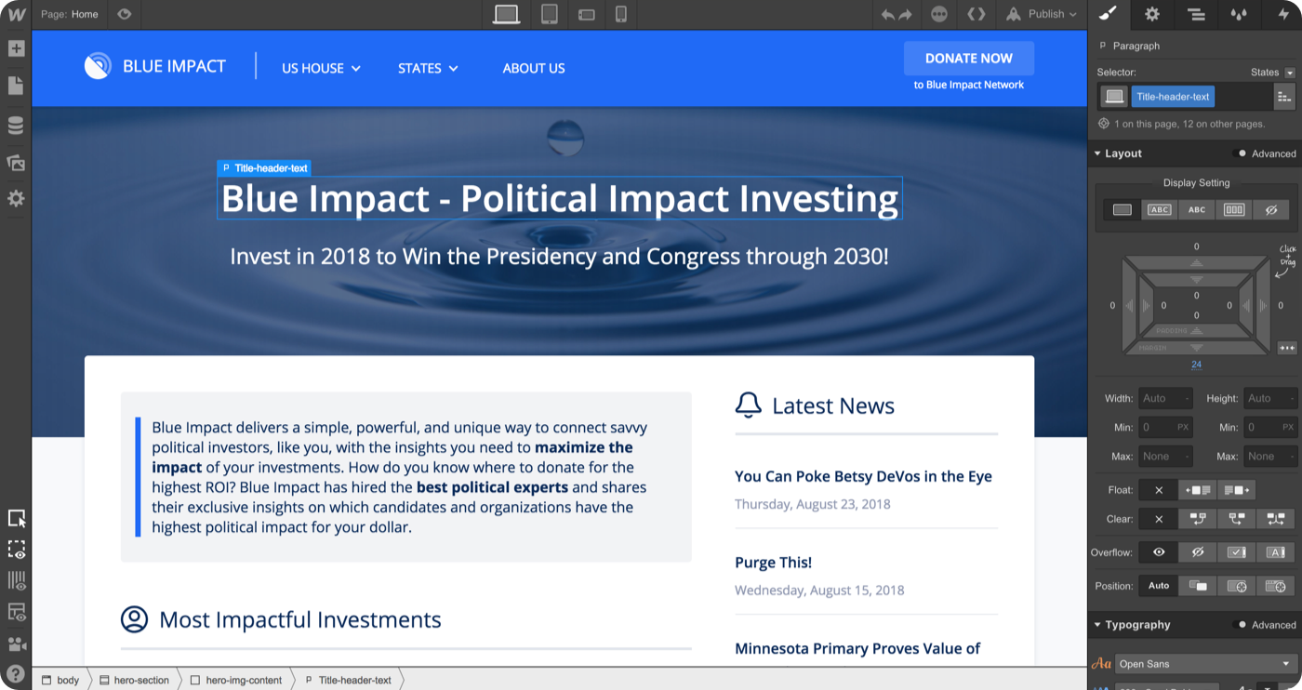Open the Publish dropdown
The image size is (1302, 690).
(x=1041, y=14)
